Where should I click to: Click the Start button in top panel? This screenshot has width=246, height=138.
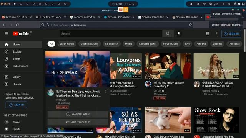(x=6, y=4)
